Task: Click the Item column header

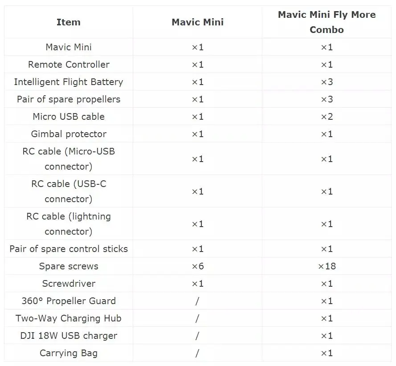Action: tap(69, 22)
